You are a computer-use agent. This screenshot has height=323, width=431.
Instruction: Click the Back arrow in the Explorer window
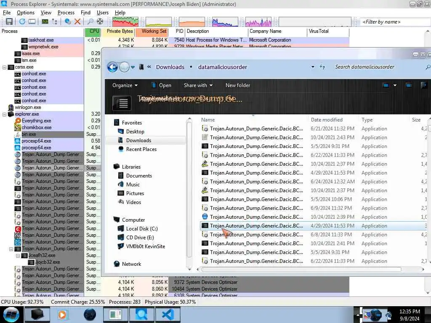click(112, 67)
